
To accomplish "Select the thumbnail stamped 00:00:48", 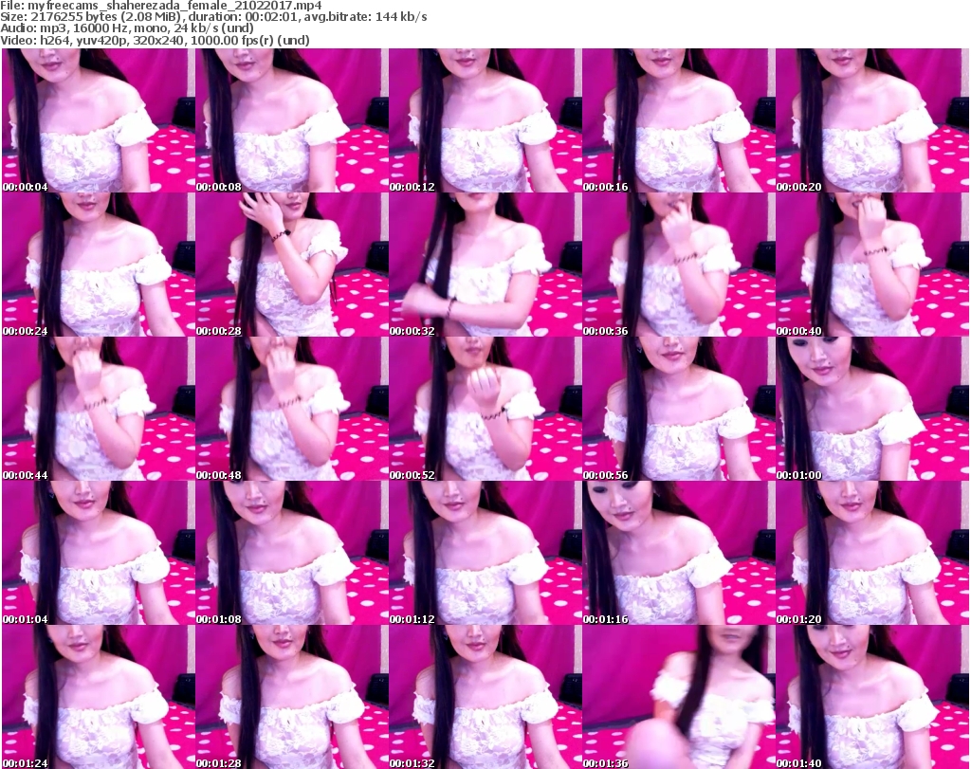I will tap(292, 409).
